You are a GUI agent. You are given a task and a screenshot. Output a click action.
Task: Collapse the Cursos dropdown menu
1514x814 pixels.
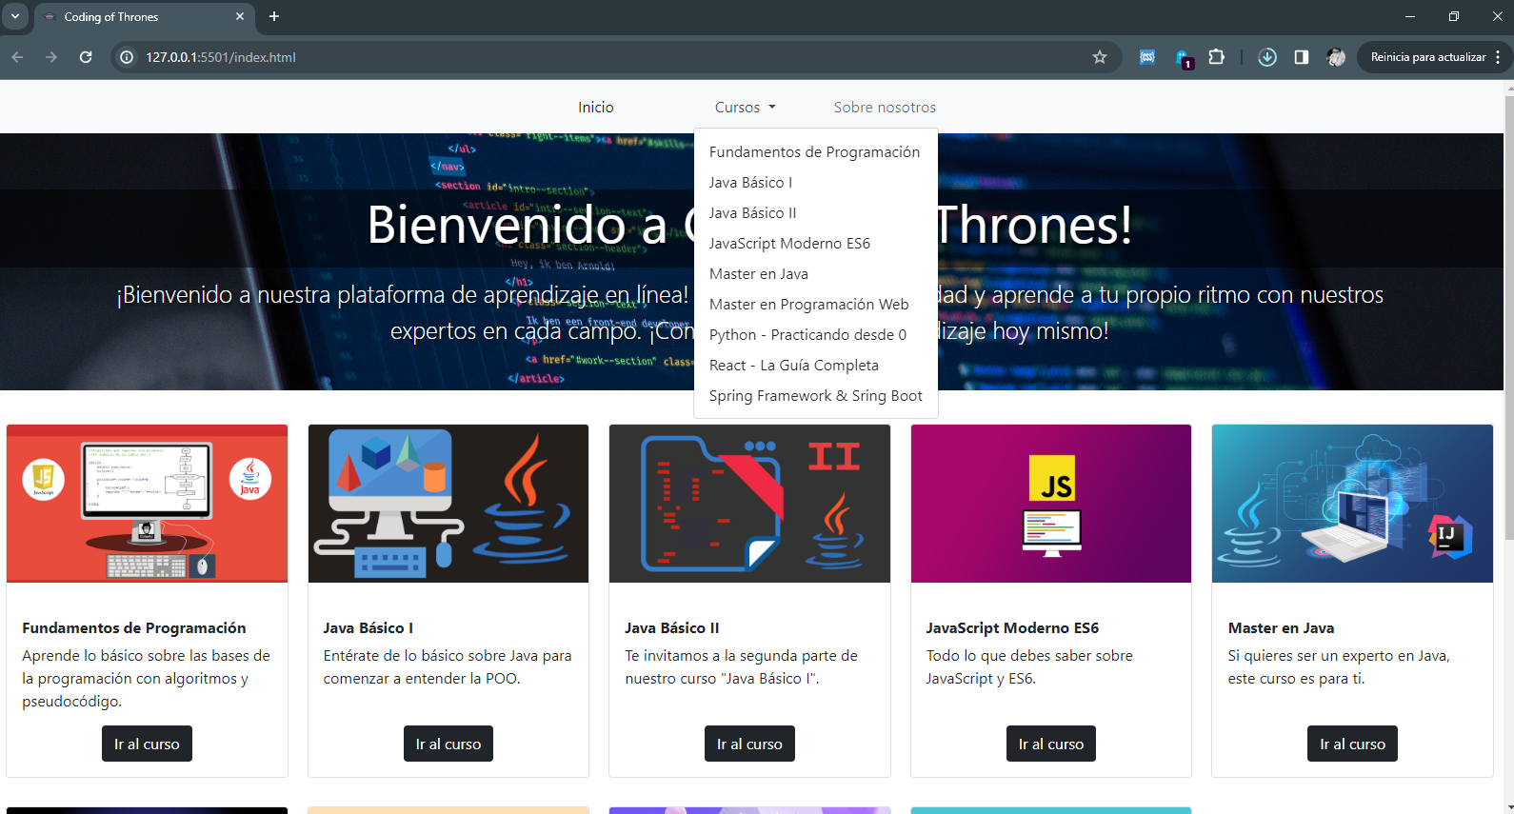click(x=746, y=108)
